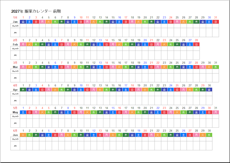
Task: Click January's チェック row label
Action: 15,26
